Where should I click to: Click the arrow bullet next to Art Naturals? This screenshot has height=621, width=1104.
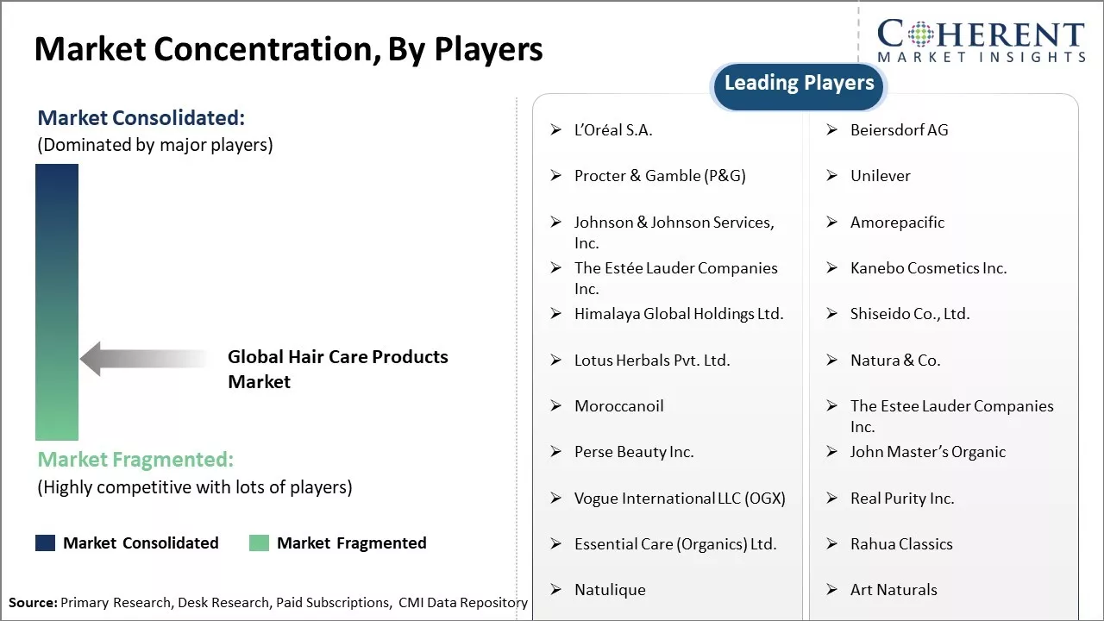pyautogui.click(x=832, y=590)
